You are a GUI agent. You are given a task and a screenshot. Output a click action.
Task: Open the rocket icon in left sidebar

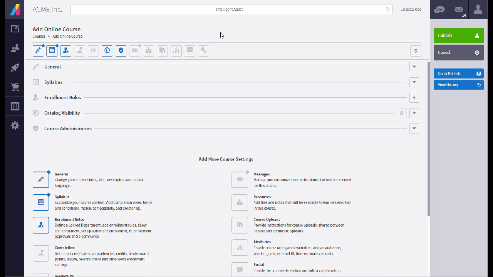tap(15, 68)
